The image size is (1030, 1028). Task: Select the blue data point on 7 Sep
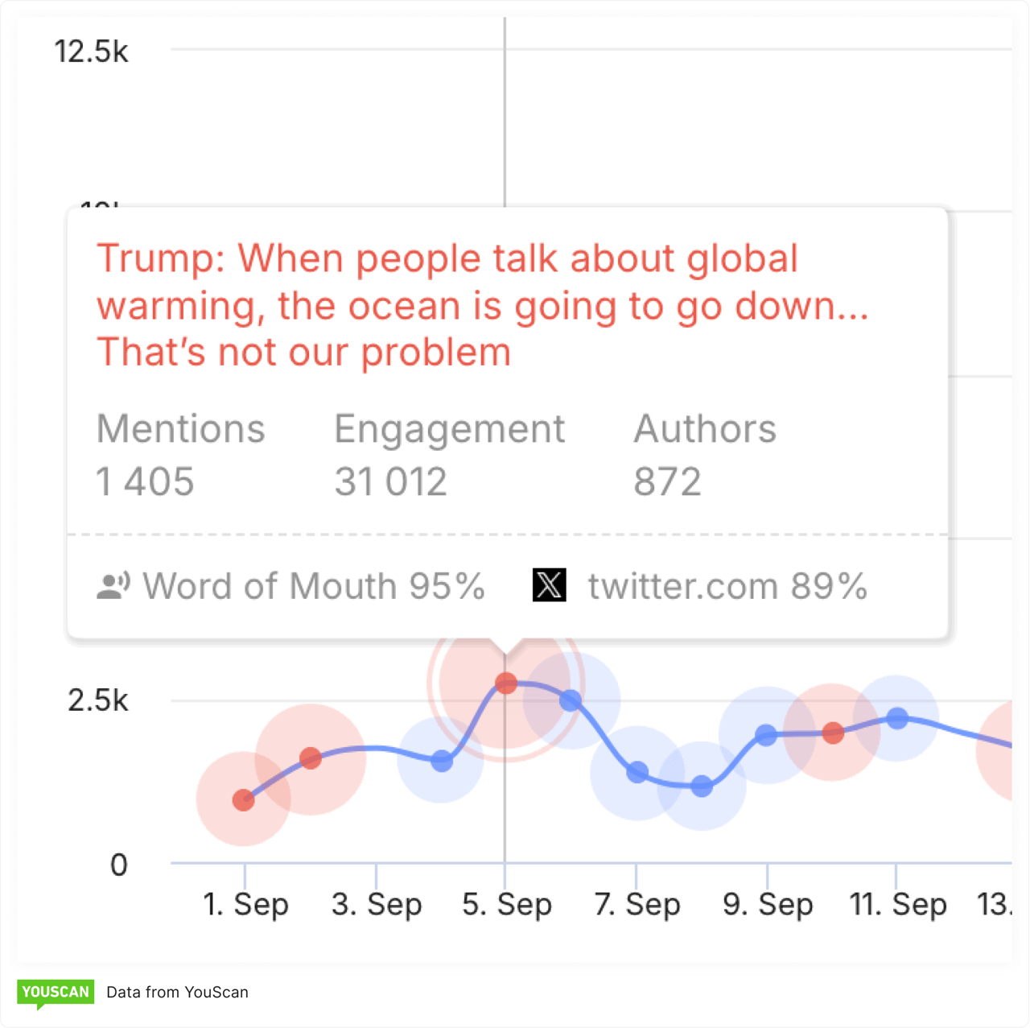tap(637, 773)
